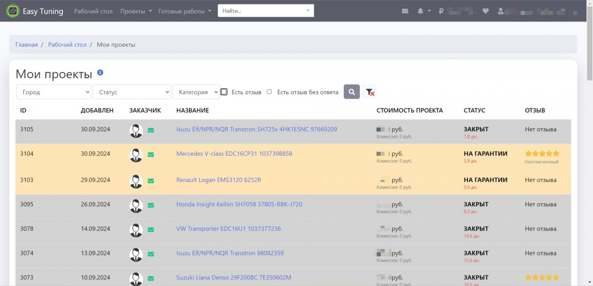Click НА ГАРАНТИИ status of project 3104
593x286 pixels.
coord(486,154)
